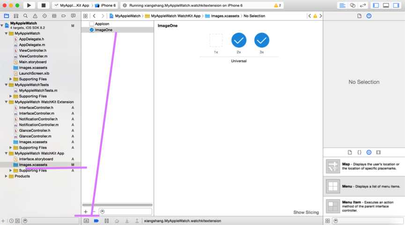Viewport: 405px width, 225px height.
Task: Open the Debug navigator tab
Action: coord(54,16)
